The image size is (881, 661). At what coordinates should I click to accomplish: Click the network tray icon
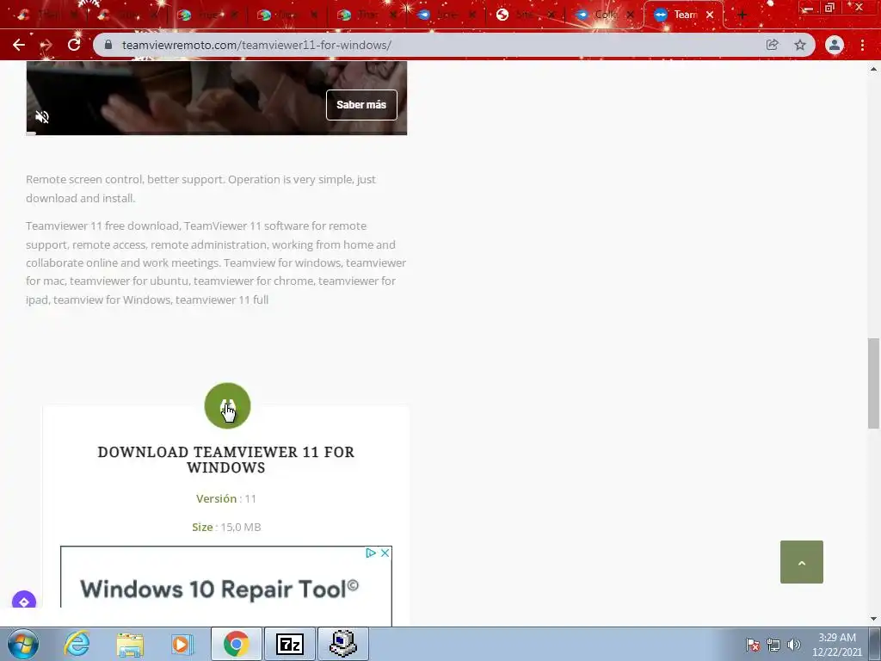pyautogui.click(x=773, y=645)
